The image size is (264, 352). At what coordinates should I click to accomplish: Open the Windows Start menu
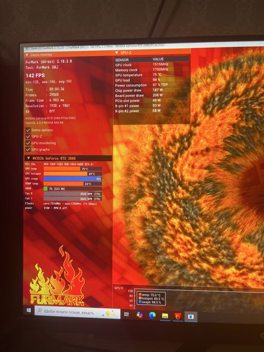click(x=29, y=310)
